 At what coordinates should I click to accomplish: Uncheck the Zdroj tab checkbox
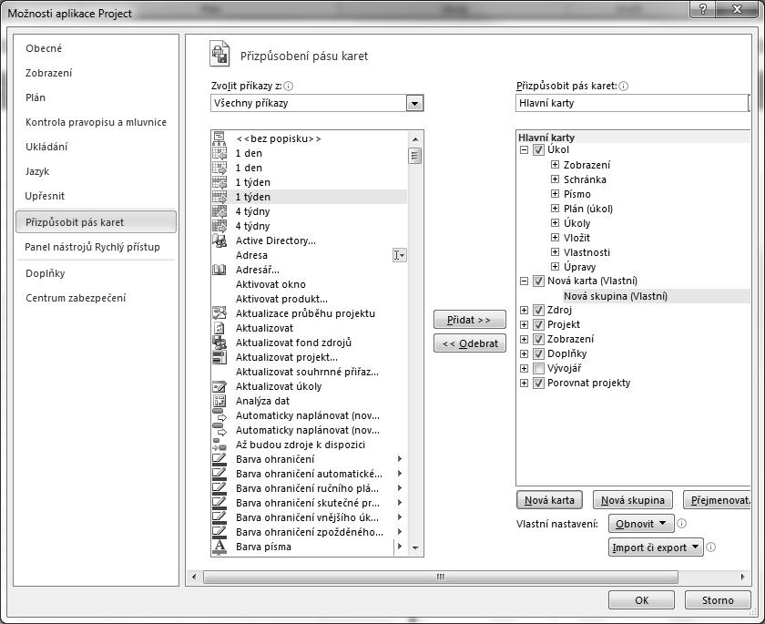coord(538,311)
